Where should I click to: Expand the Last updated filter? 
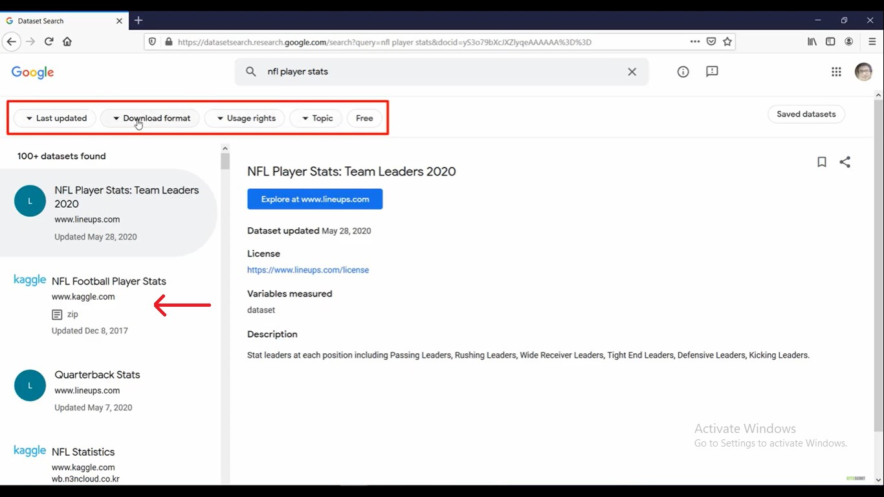(x=55, y=118)
